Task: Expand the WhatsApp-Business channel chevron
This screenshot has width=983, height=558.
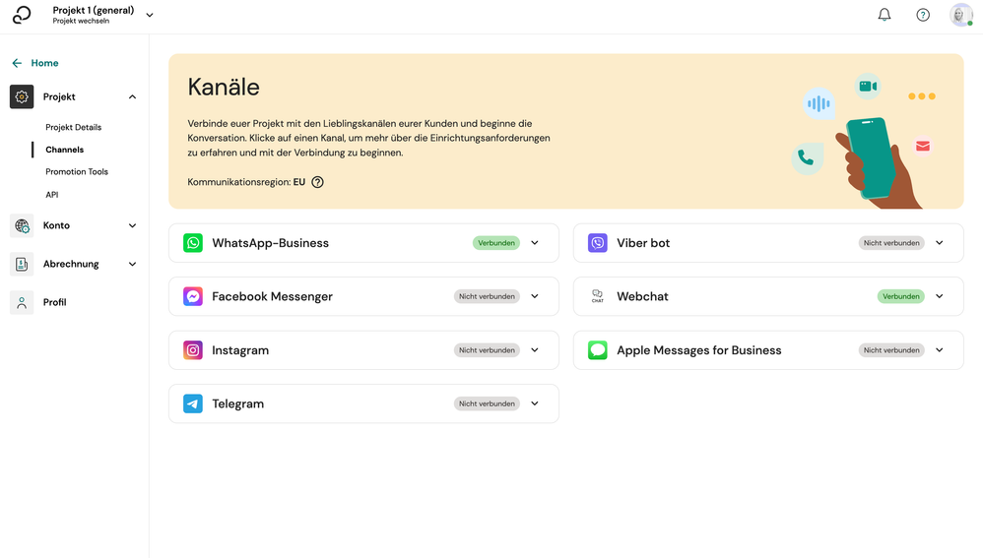Action: 535,243
